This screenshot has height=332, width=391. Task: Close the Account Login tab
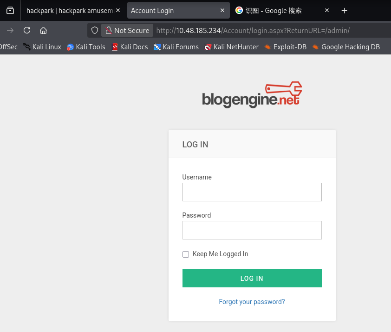(x=222, y=10)
